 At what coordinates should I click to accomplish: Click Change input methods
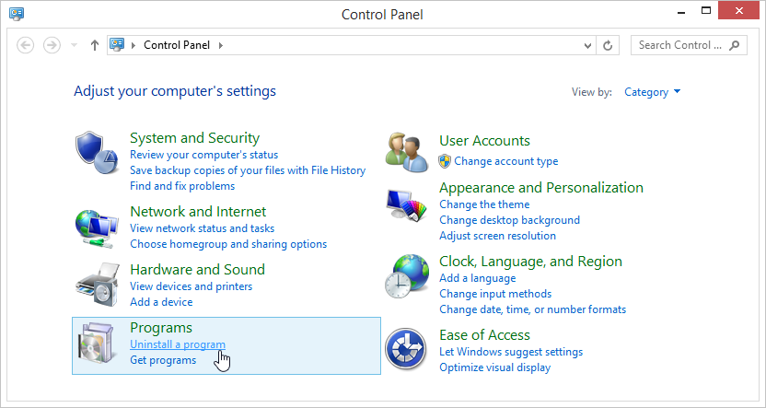coord(495,294)
